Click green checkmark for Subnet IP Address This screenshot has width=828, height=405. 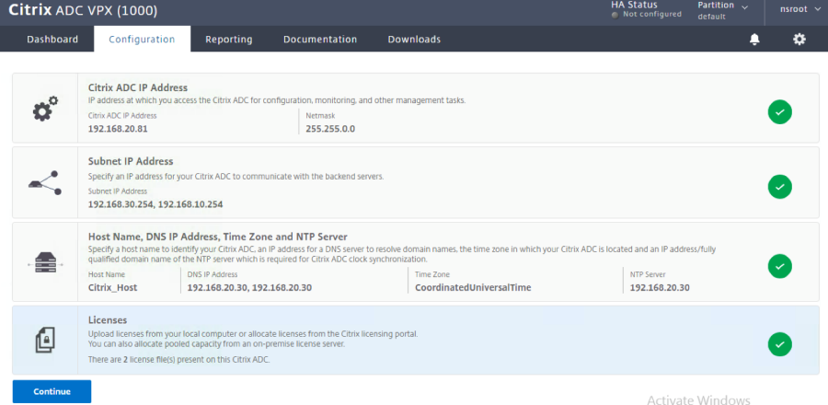tap(779, 186)
